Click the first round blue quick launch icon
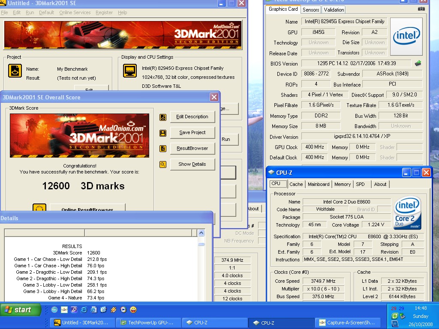This screenshot has height=329, width=439. click(x=54, y=309)
